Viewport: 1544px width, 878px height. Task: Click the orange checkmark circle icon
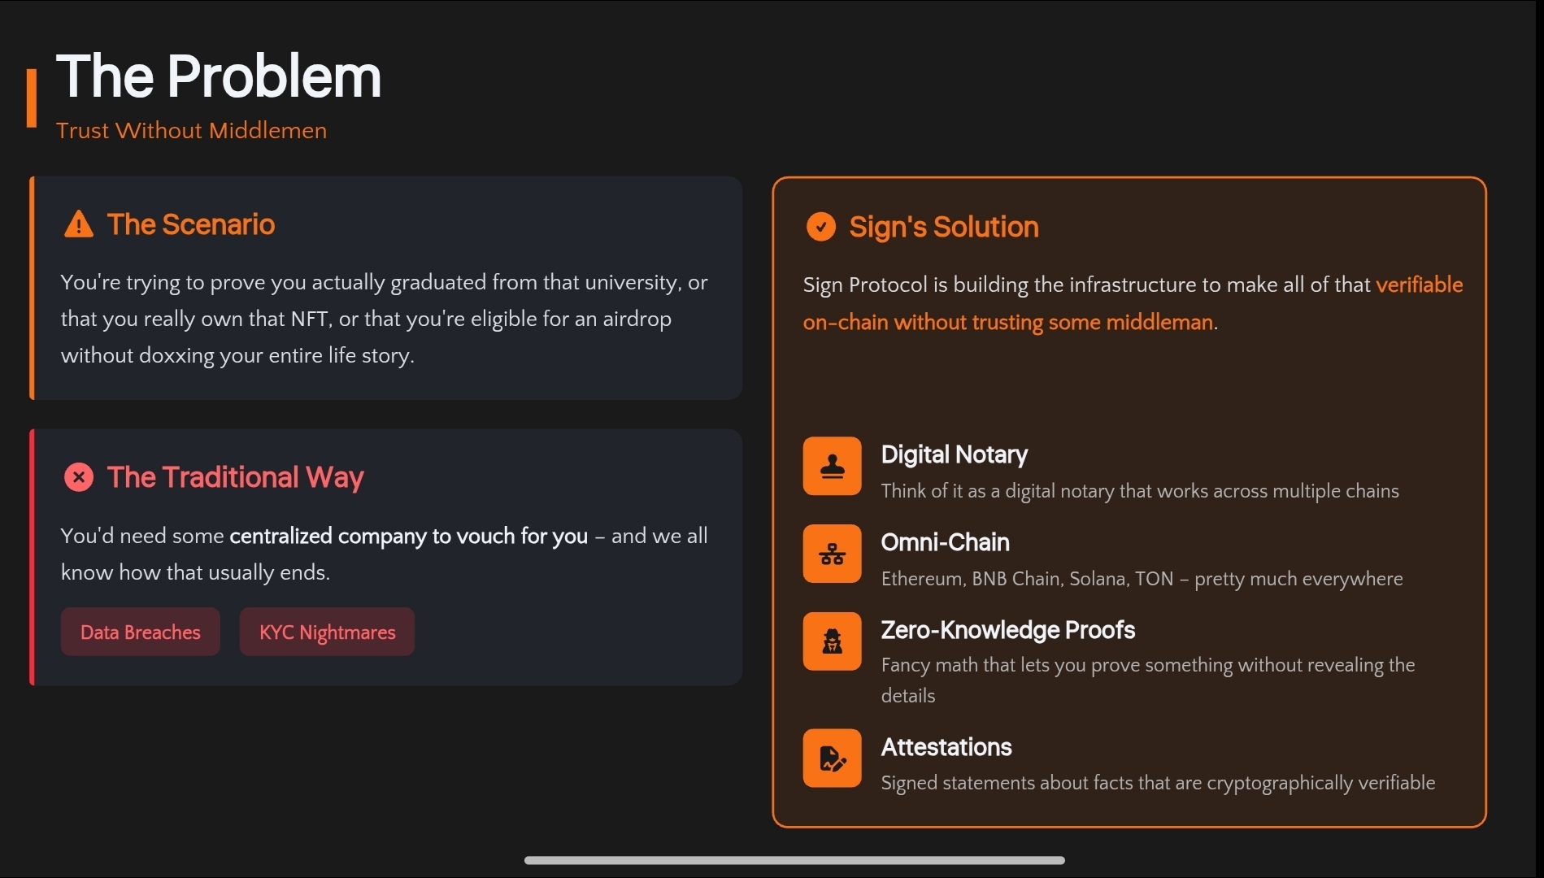pos(820,227)
